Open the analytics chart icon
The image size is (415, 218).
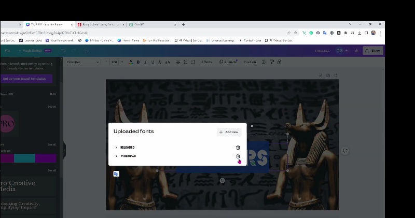point(356,50)
